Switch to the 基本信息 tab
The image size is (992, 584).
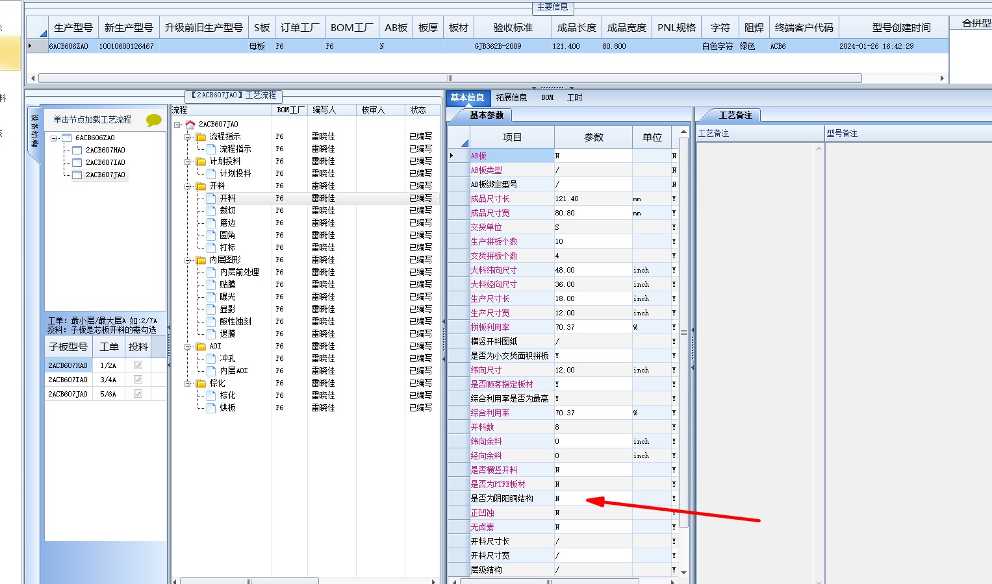(x=468, y=98)
